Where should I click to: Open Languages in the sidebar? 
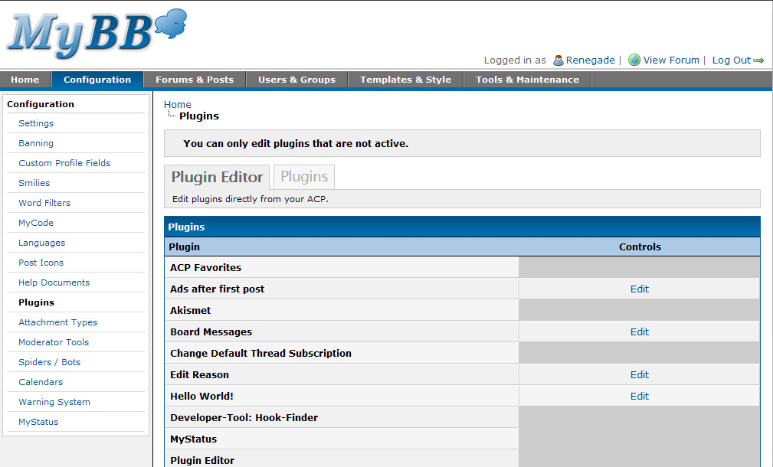[42, 243]
